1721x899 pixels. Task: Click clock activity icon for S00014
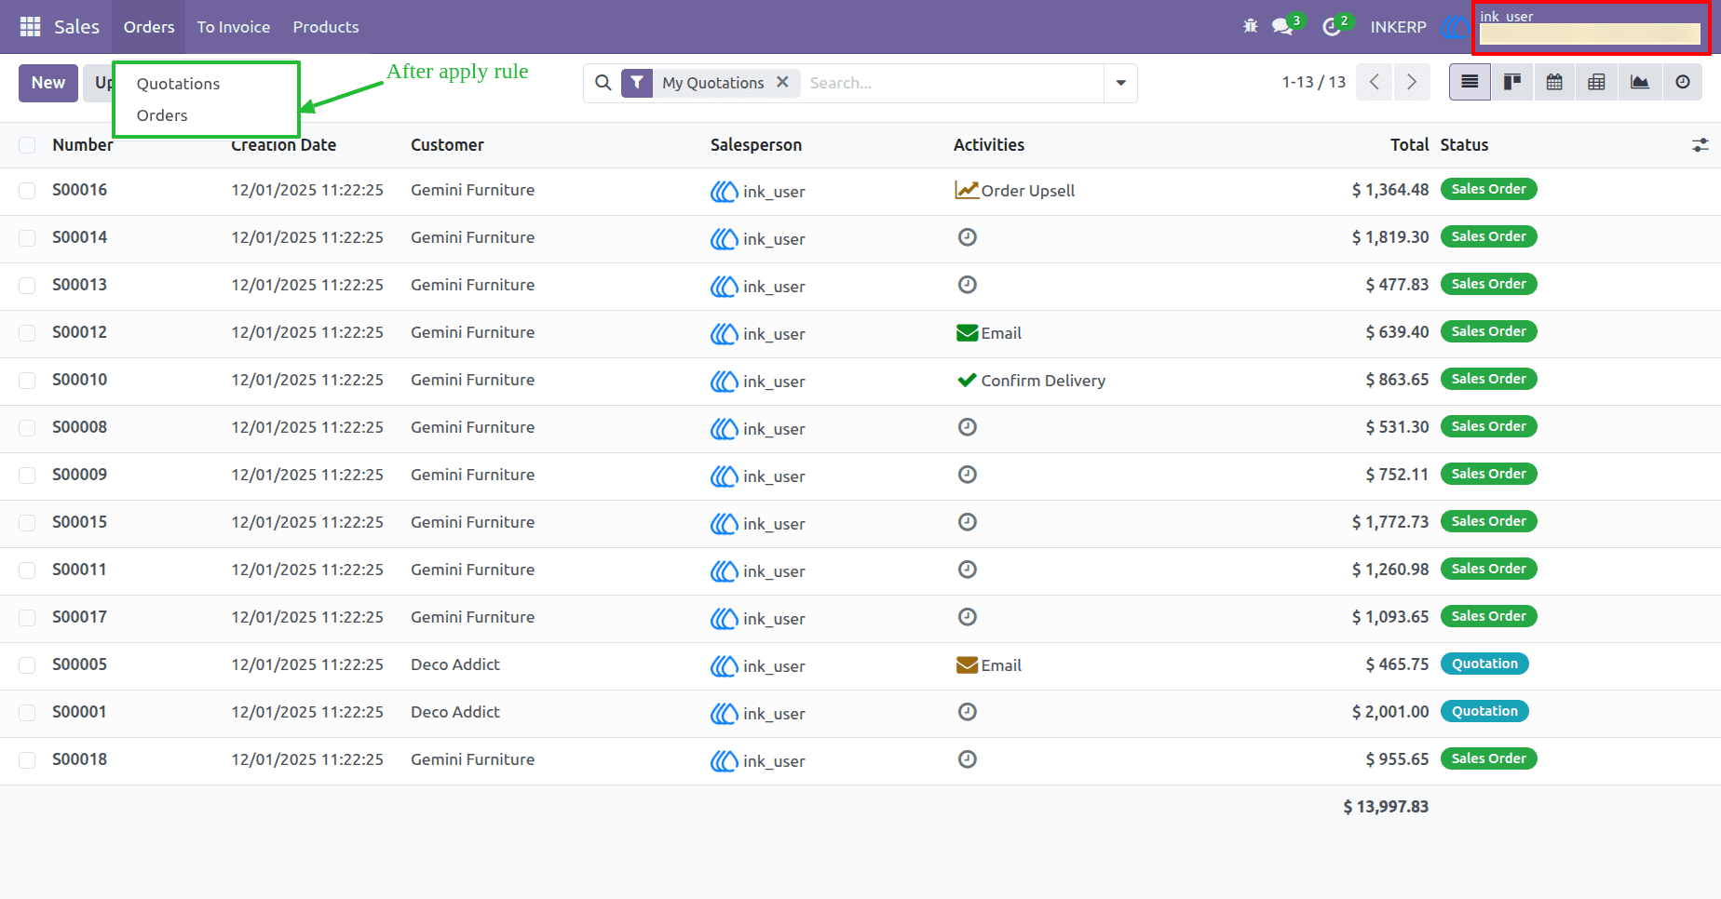[968, 237]
